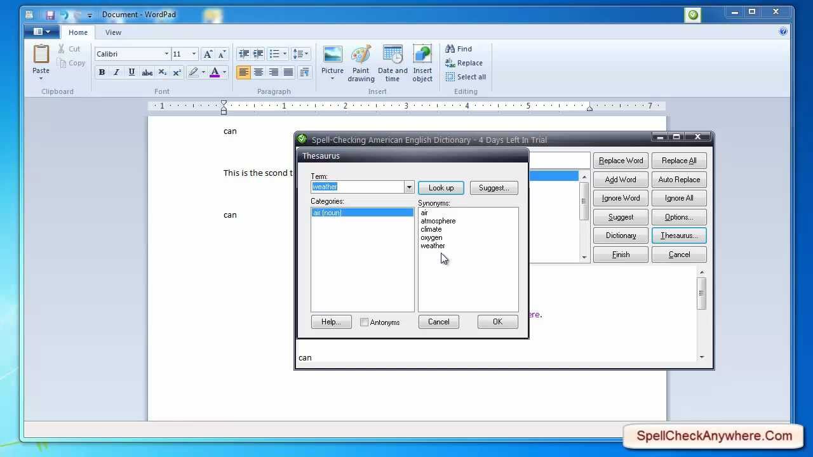Enable the Antonyms checkbox

[364, 322]
